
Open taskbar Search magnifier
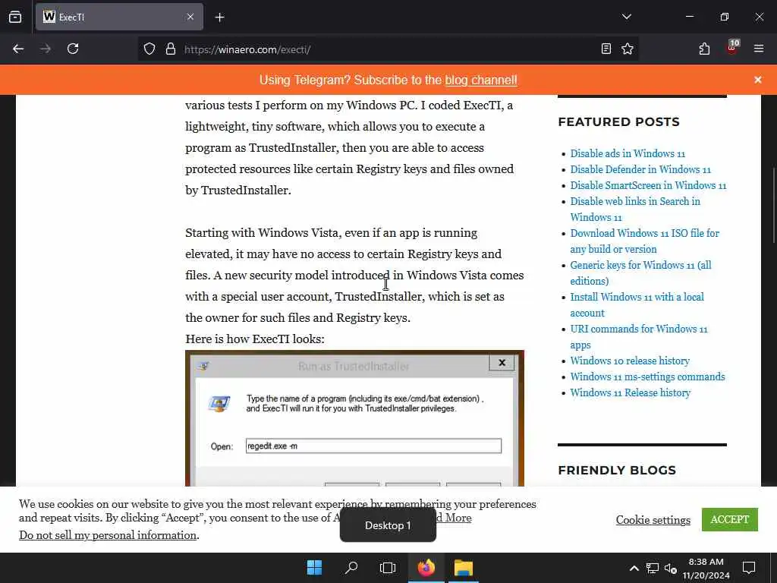click(x=351, y=568)
